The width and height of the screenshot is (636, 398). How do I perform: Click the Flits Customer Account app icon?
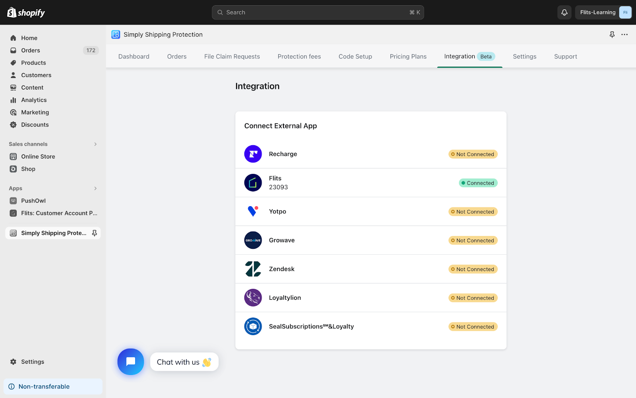(x=13, y=213)
